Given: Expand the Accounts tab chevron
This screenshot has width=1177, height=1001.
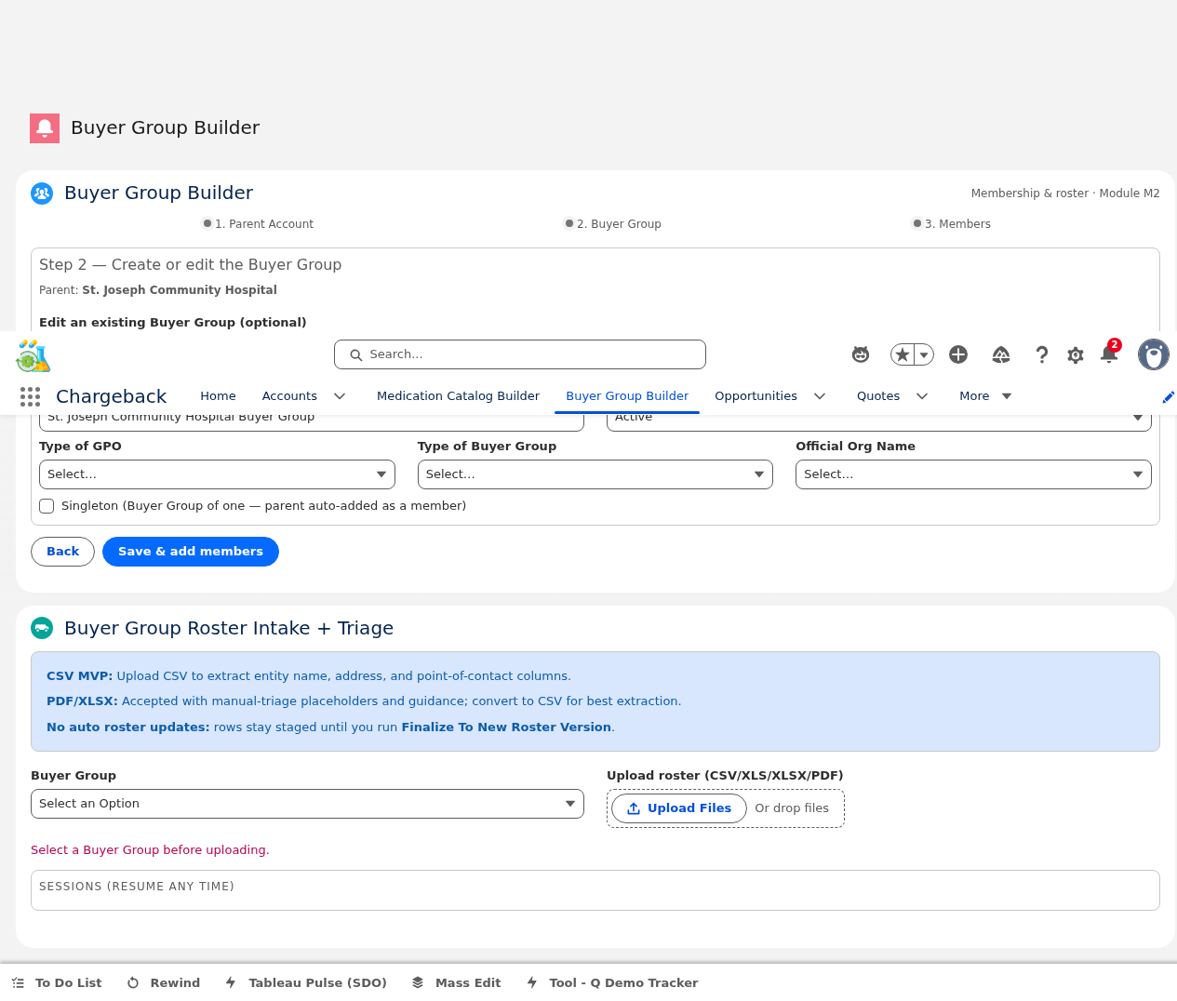Looking at the screenshot, I should point(340,396).
